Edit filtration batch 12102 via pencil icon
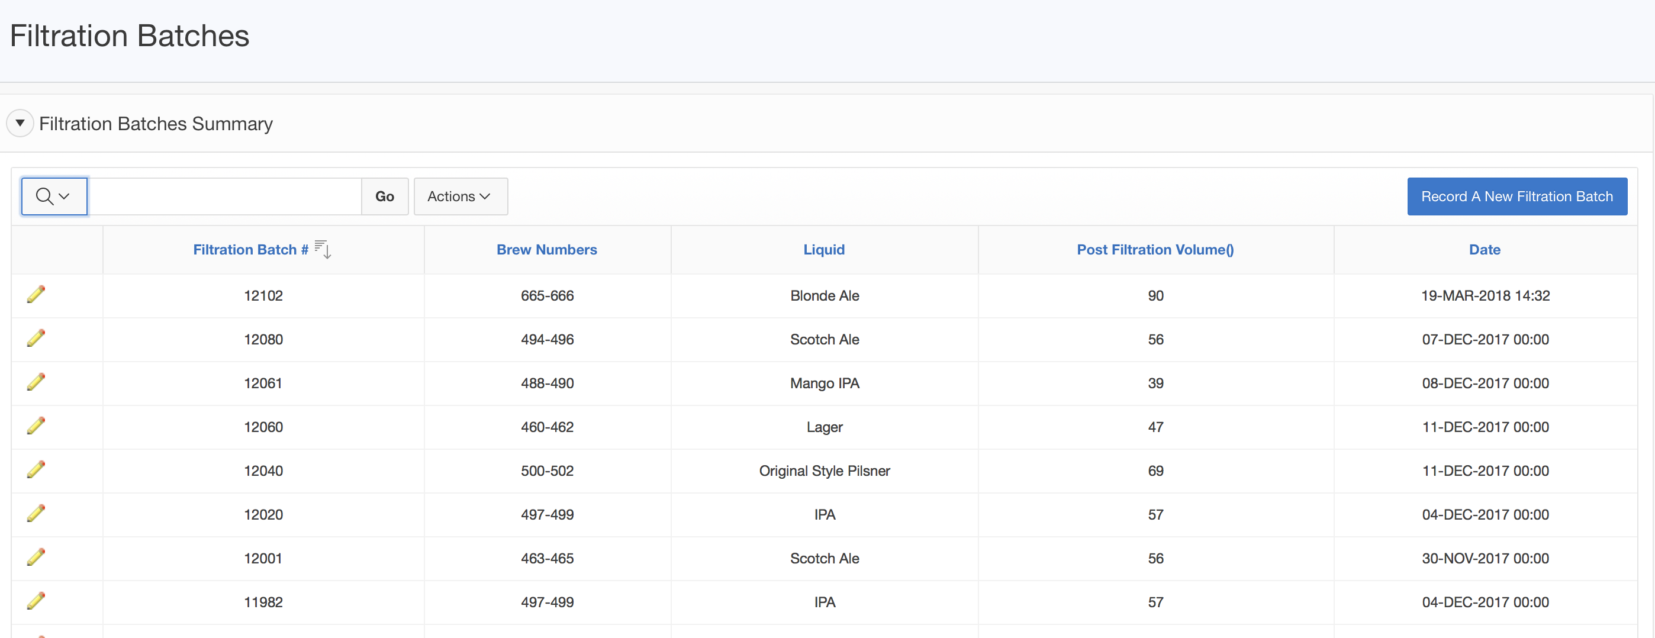Image resolution: width=1655 pixels, height=638 pixels. [36, 294]
